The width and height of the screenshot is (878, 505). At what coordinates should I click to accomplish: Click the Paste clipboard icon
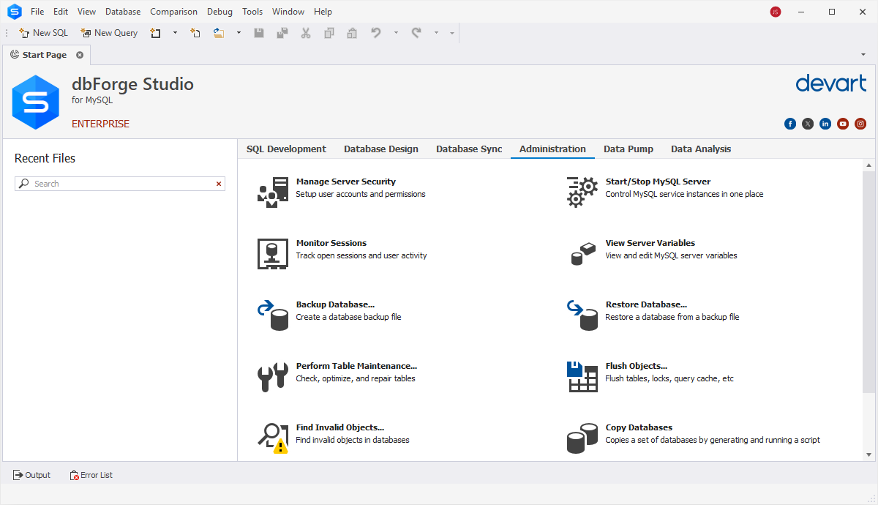coord(352,33)
